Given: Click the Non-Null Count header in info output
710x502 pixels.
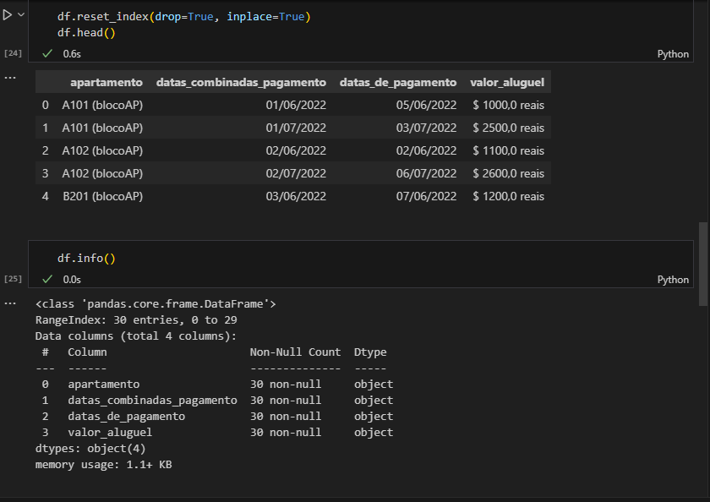Looking at the screenshot, I should pyautogui.click(x=295, y=352).
